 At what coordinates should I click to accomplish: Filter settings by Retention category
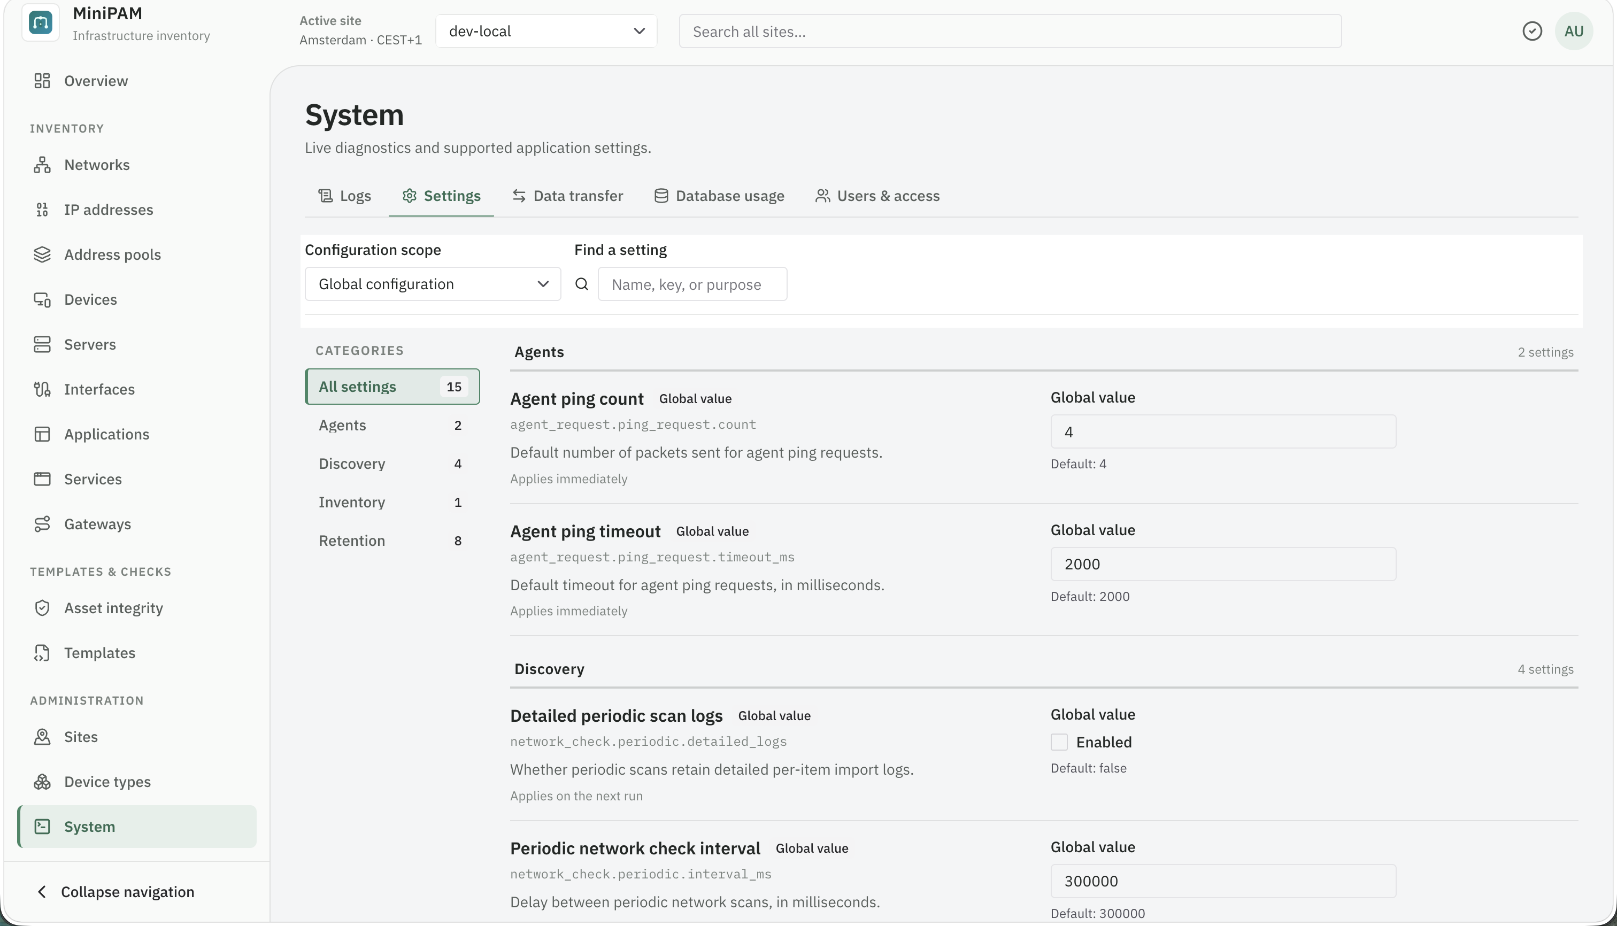click(x=392, y=541)
